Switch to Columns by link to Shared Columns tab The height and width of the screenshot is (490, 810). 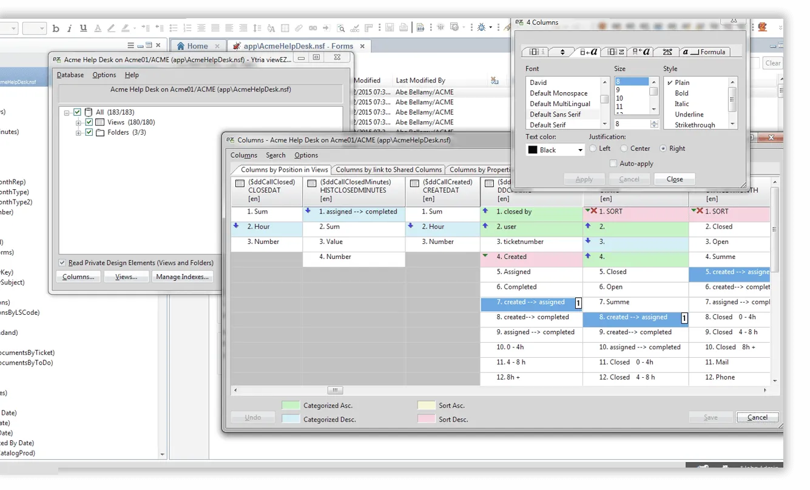click(388, 170)
